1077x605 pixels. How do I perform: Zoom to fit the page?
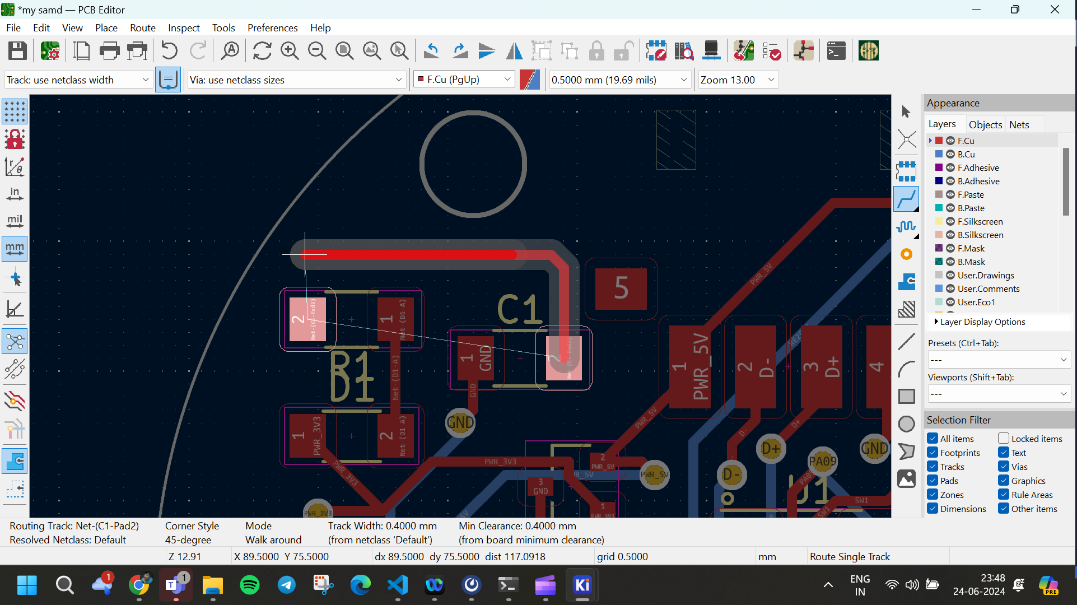click(344, 51)
